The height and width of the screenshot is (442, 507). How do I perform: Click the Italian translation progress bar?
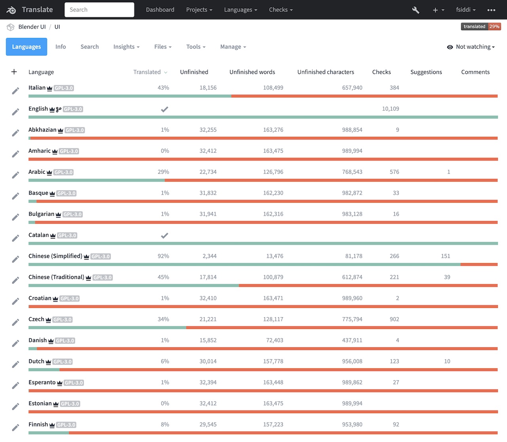(x=263, y=96)
